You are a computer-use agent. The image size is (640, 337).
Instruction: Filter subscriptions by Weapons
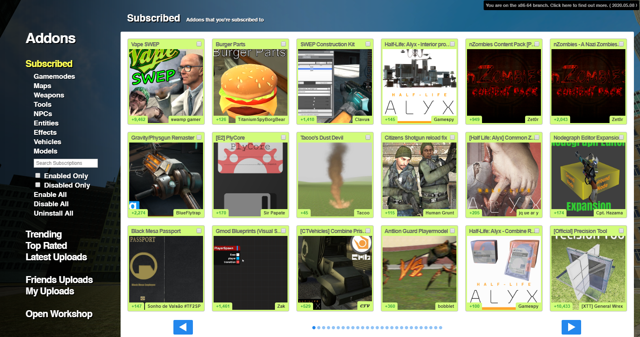click(x=49, y=95)
